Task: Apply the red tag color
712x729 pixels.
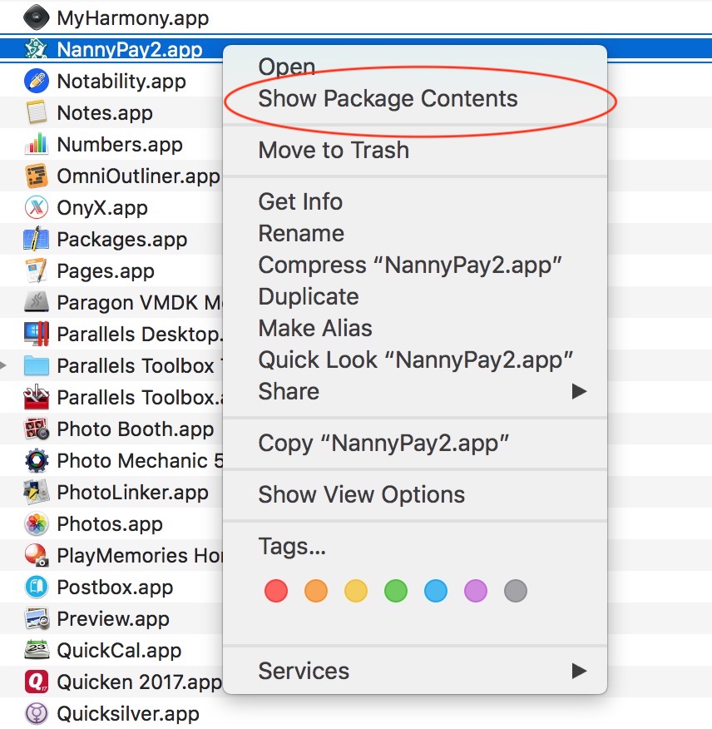Action: [276, 591]
